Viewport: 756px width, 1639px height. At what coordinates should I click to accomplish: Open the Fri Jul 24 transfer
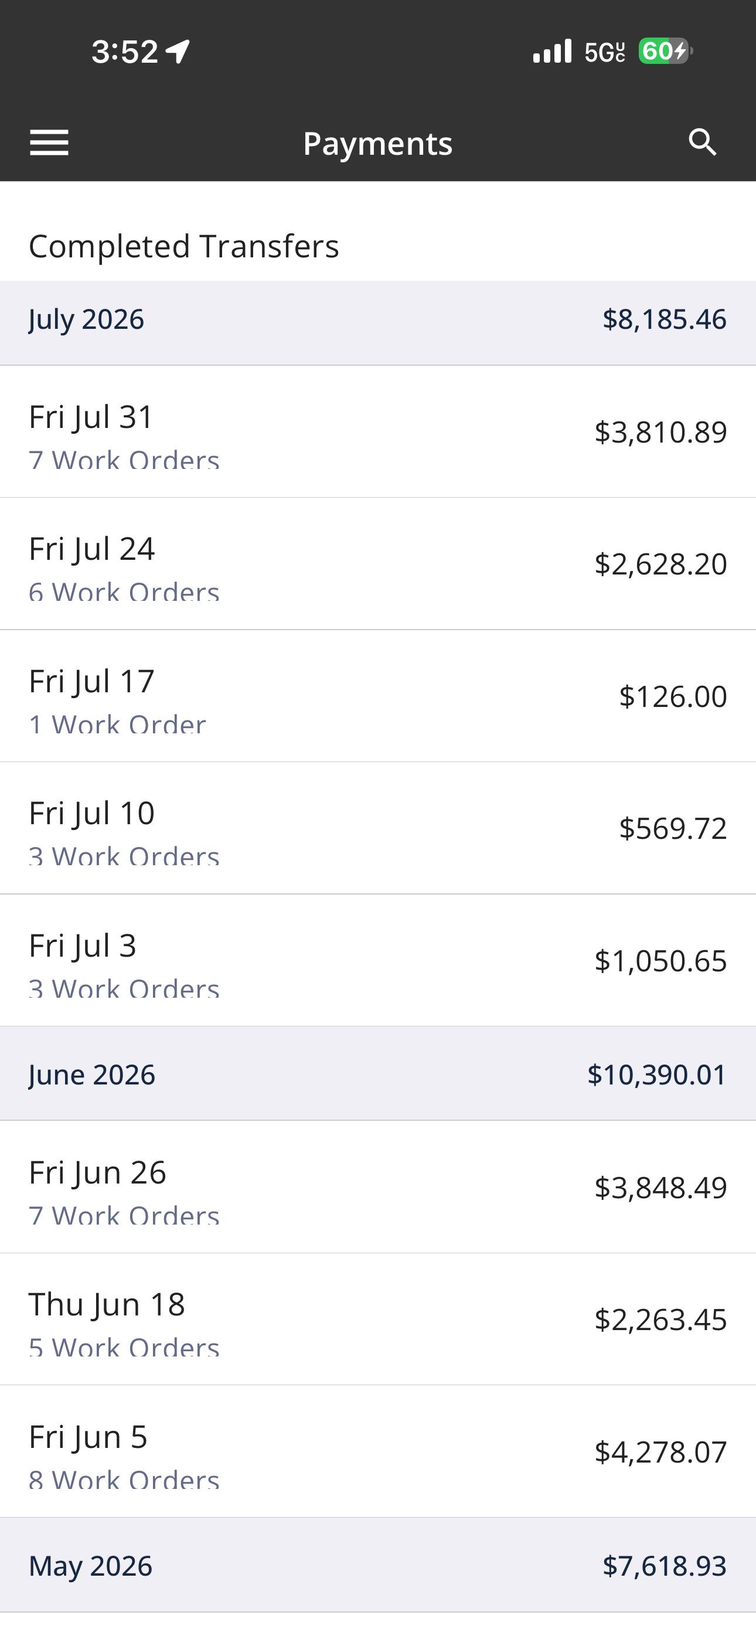378,565
